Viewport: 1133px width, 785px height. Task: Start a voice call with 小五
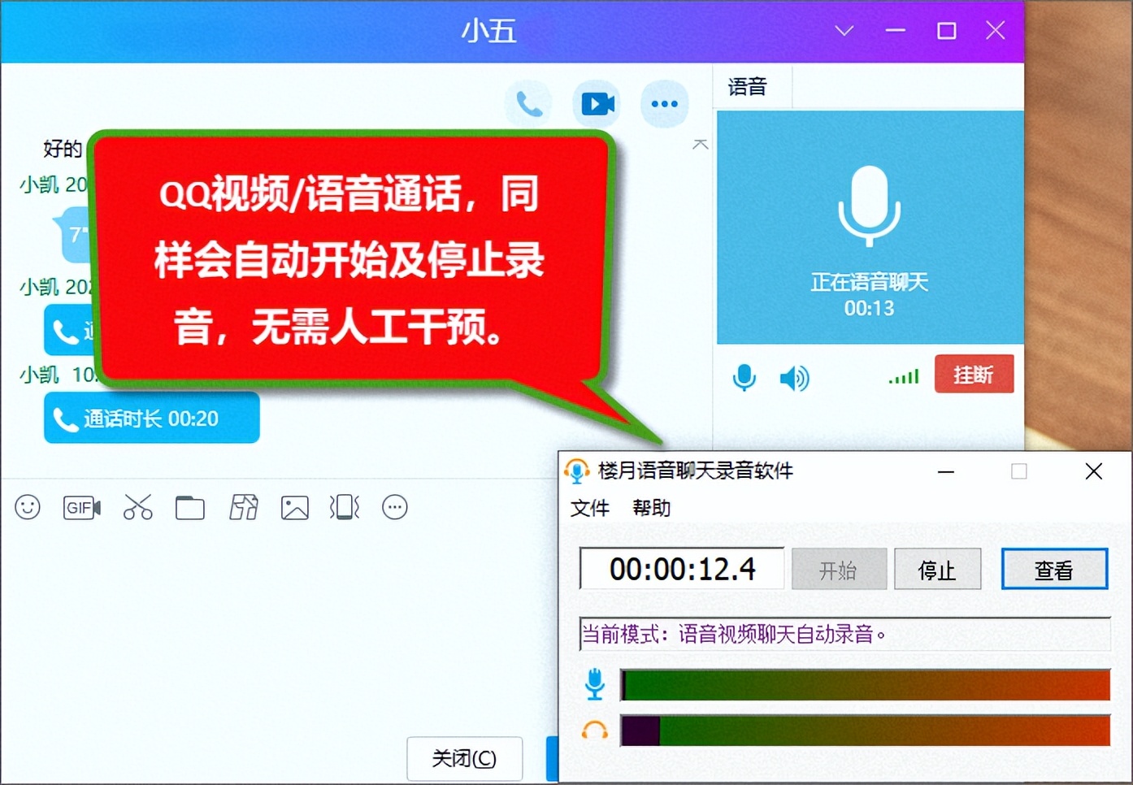529,103
